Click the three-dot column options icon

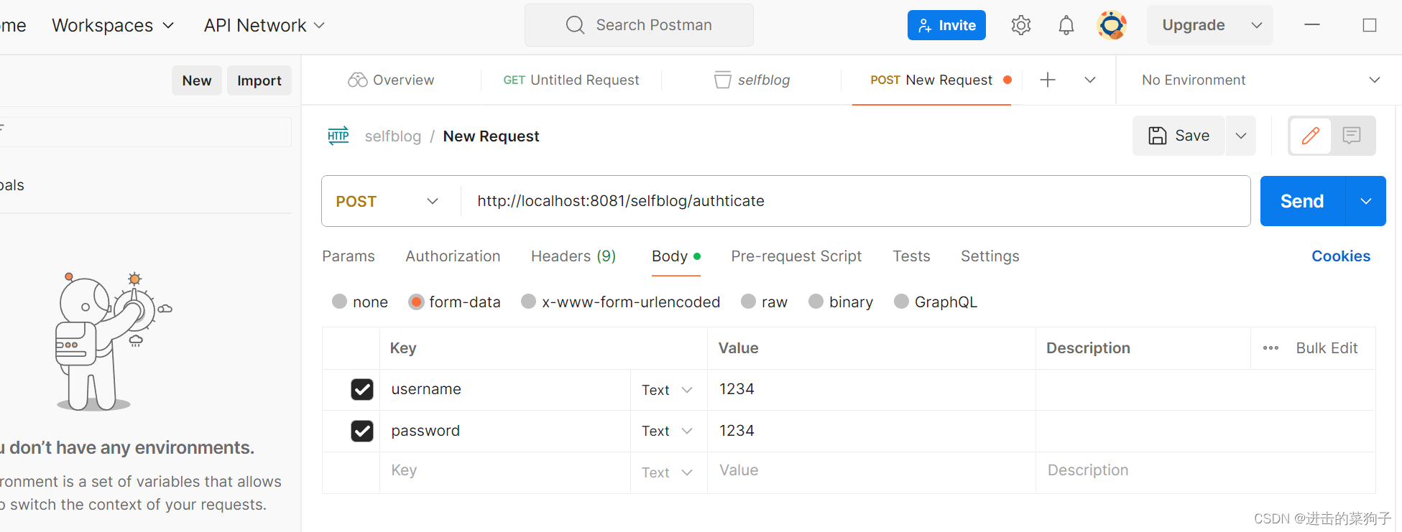[x=1270, y=348]
